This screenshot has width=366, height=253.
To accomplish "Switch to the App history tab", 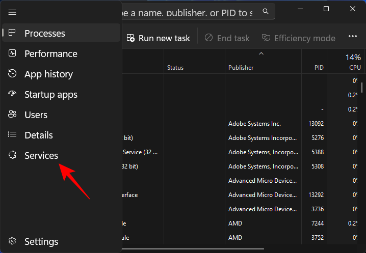I will pyautogui.click(x=48, y=74).
